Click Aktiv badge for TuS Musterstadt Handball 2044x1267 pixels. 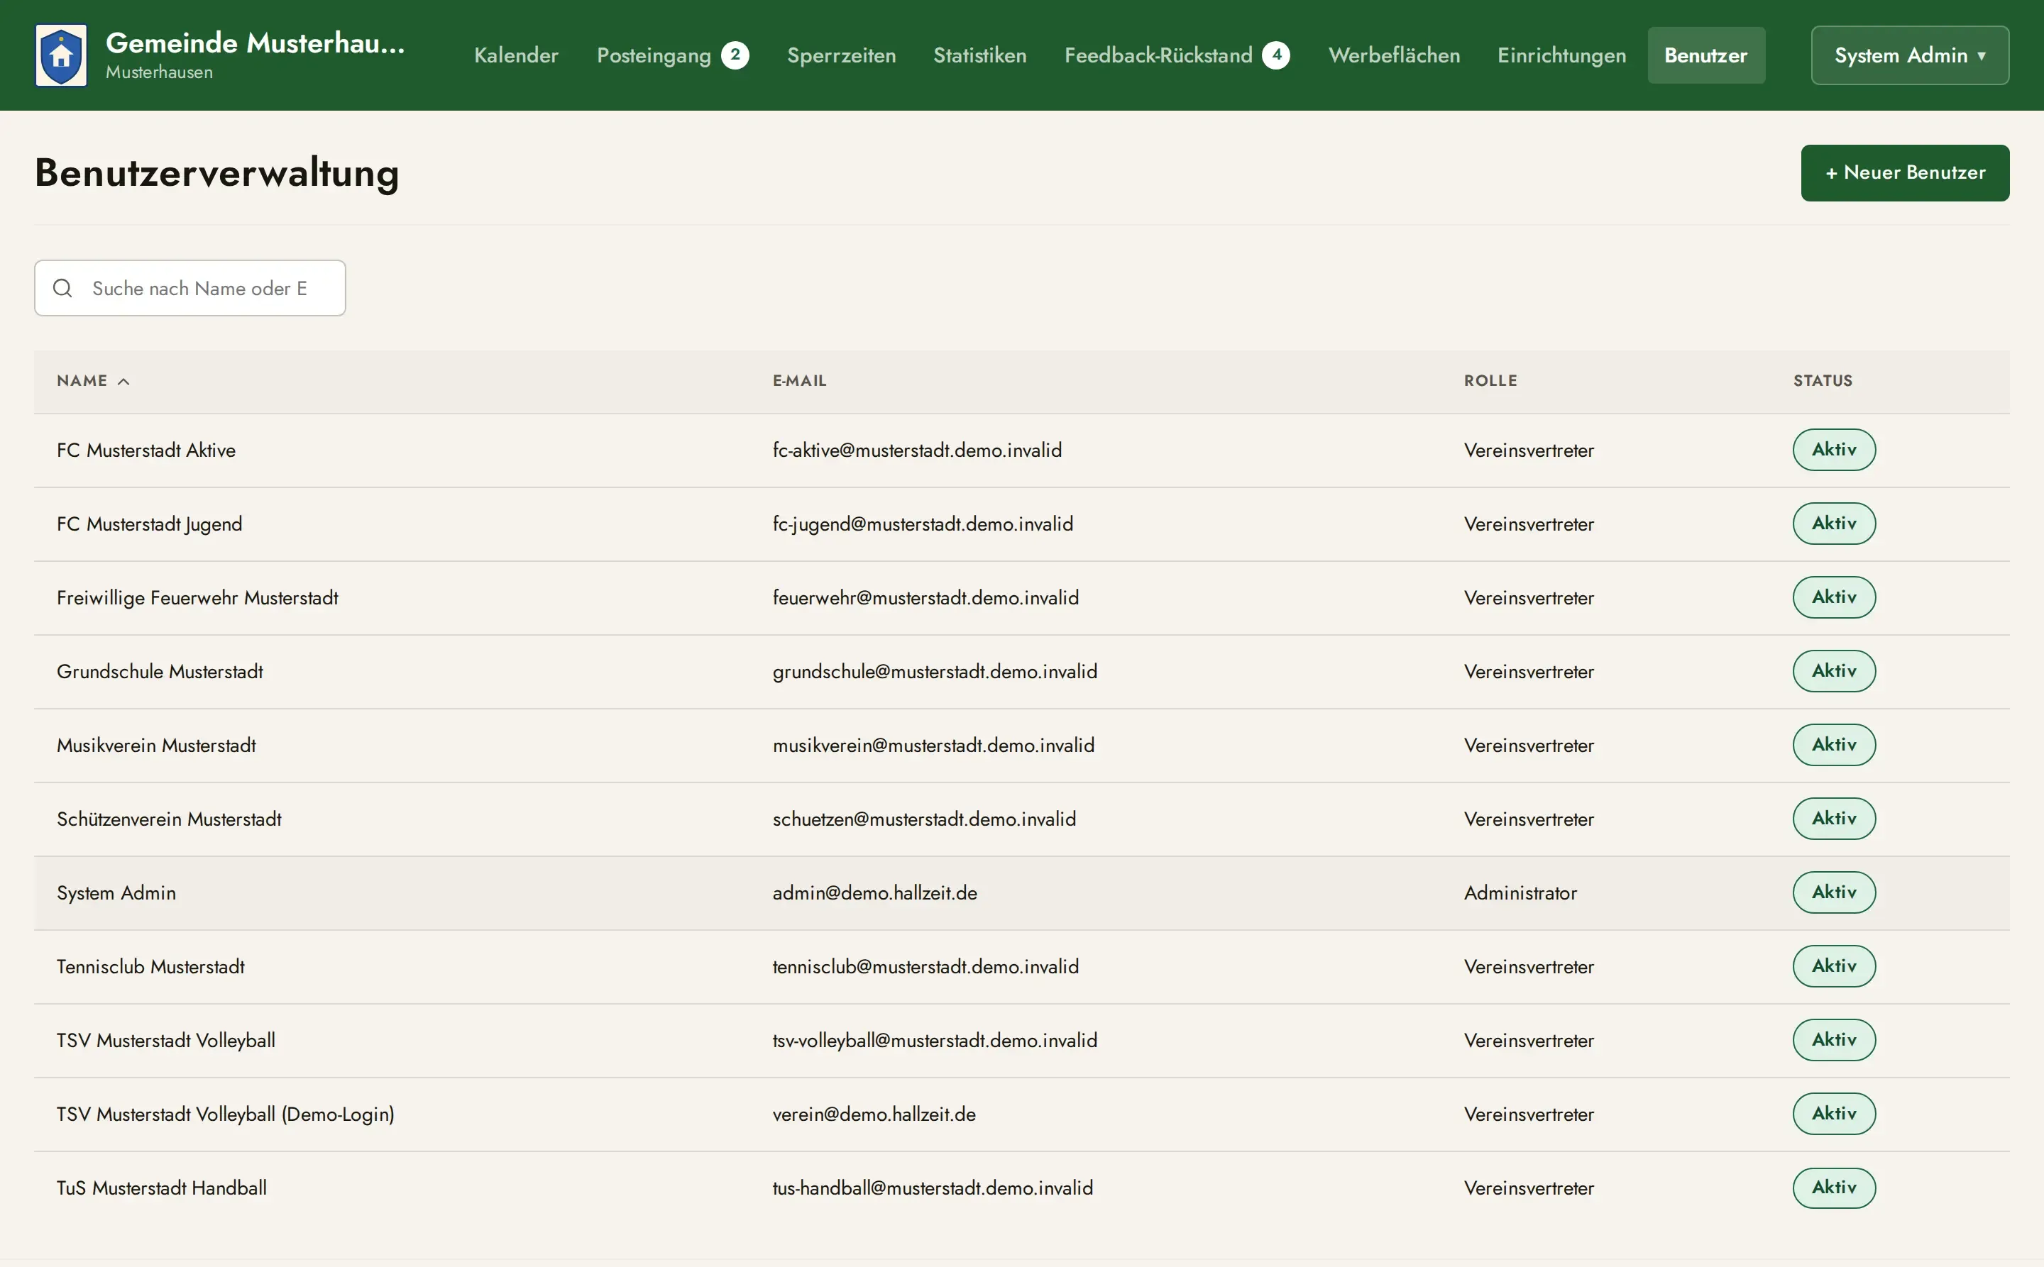pyautogui.click(x=1833, y=1188)
